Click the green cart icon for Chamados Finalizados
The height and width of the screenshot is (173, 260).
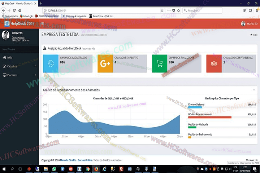(x=160, y=63)
